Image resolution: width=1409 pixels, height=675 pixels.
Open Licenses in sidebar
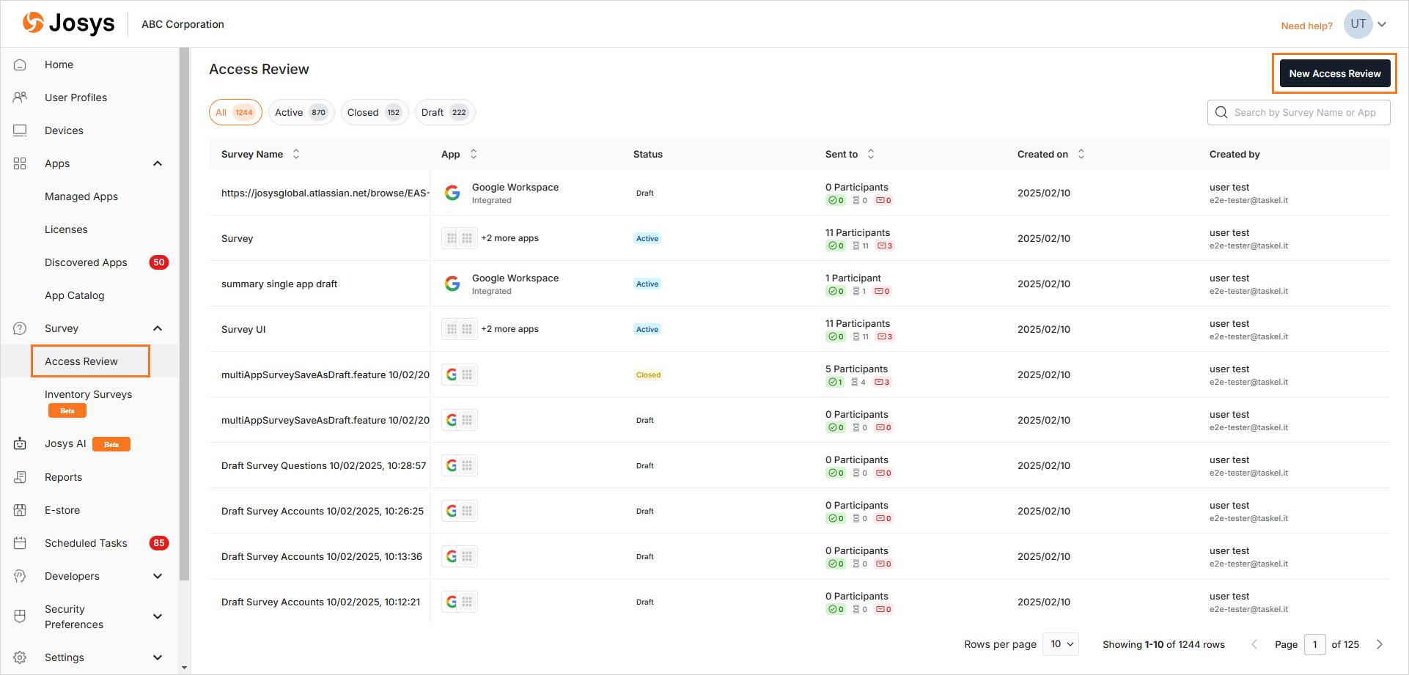(66, 229)
